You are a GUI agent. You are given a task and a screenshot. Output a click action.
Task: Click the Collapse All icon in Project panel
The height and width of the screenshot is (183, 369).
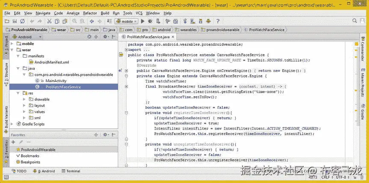96,37
